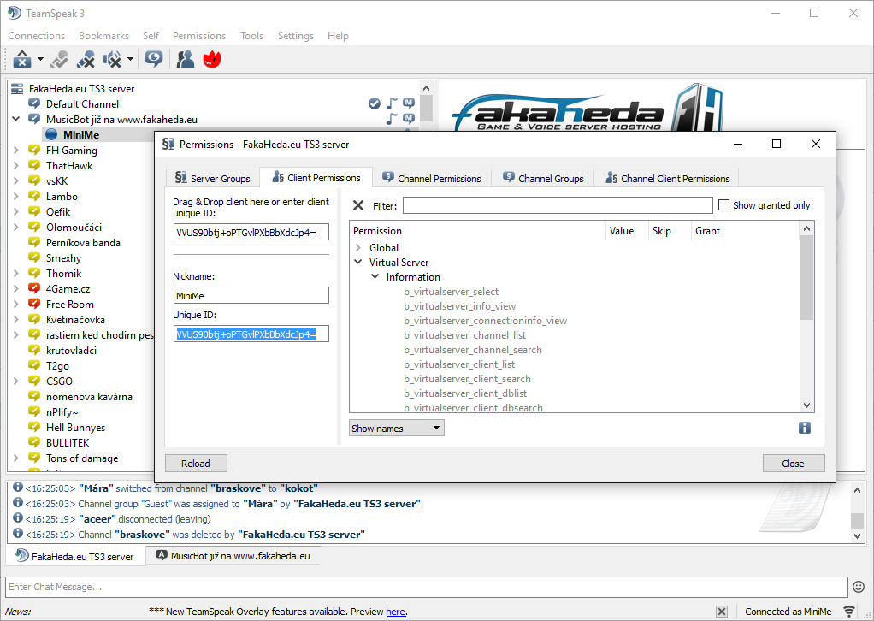Click the Close button in the Permissions dialog
This screenshot has height=621, width=874.
(793, 464)
